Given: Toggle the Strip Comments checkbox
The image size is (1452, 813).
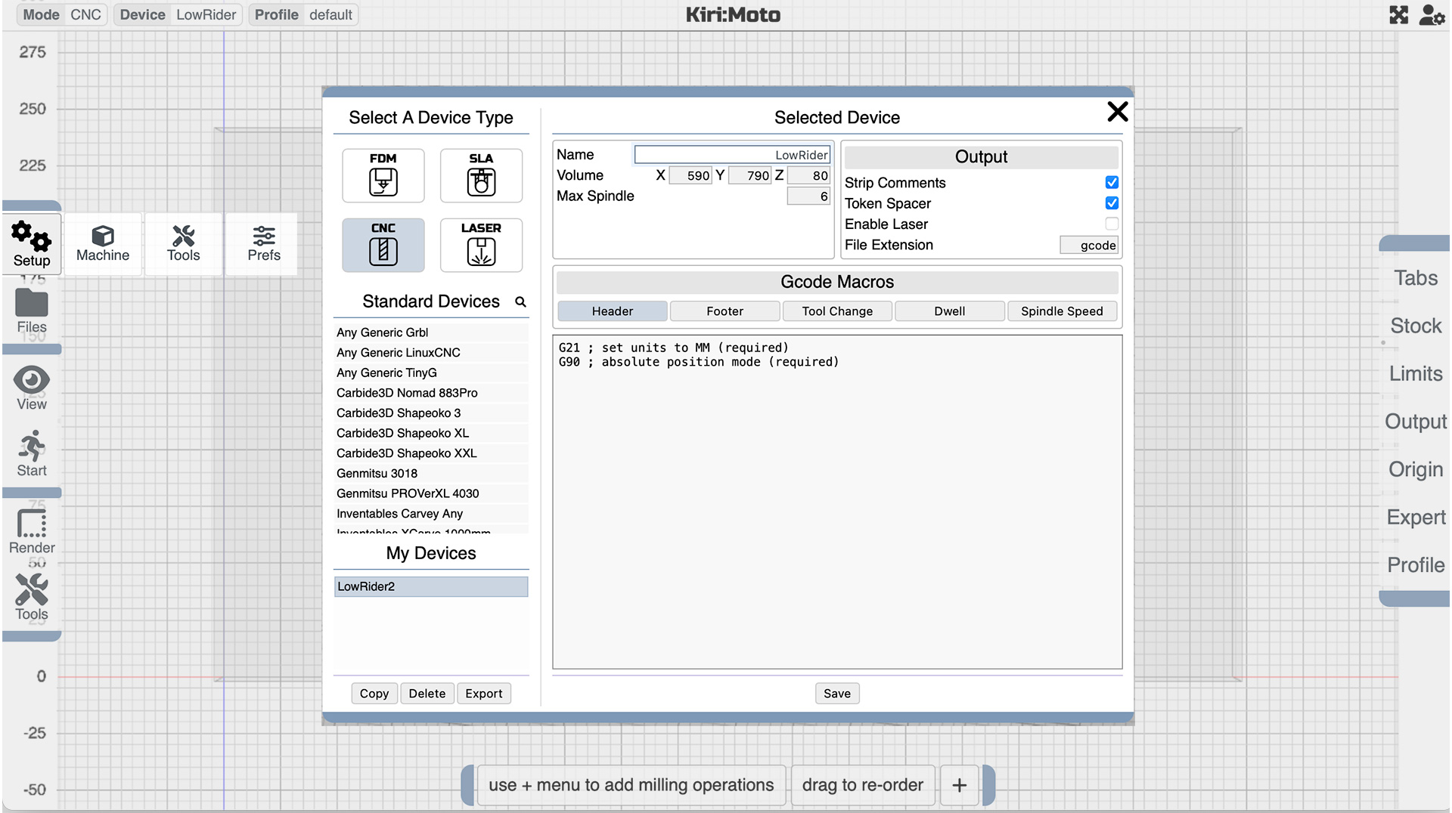Looking at the screenshot, I should click(x=1112, y=182).
